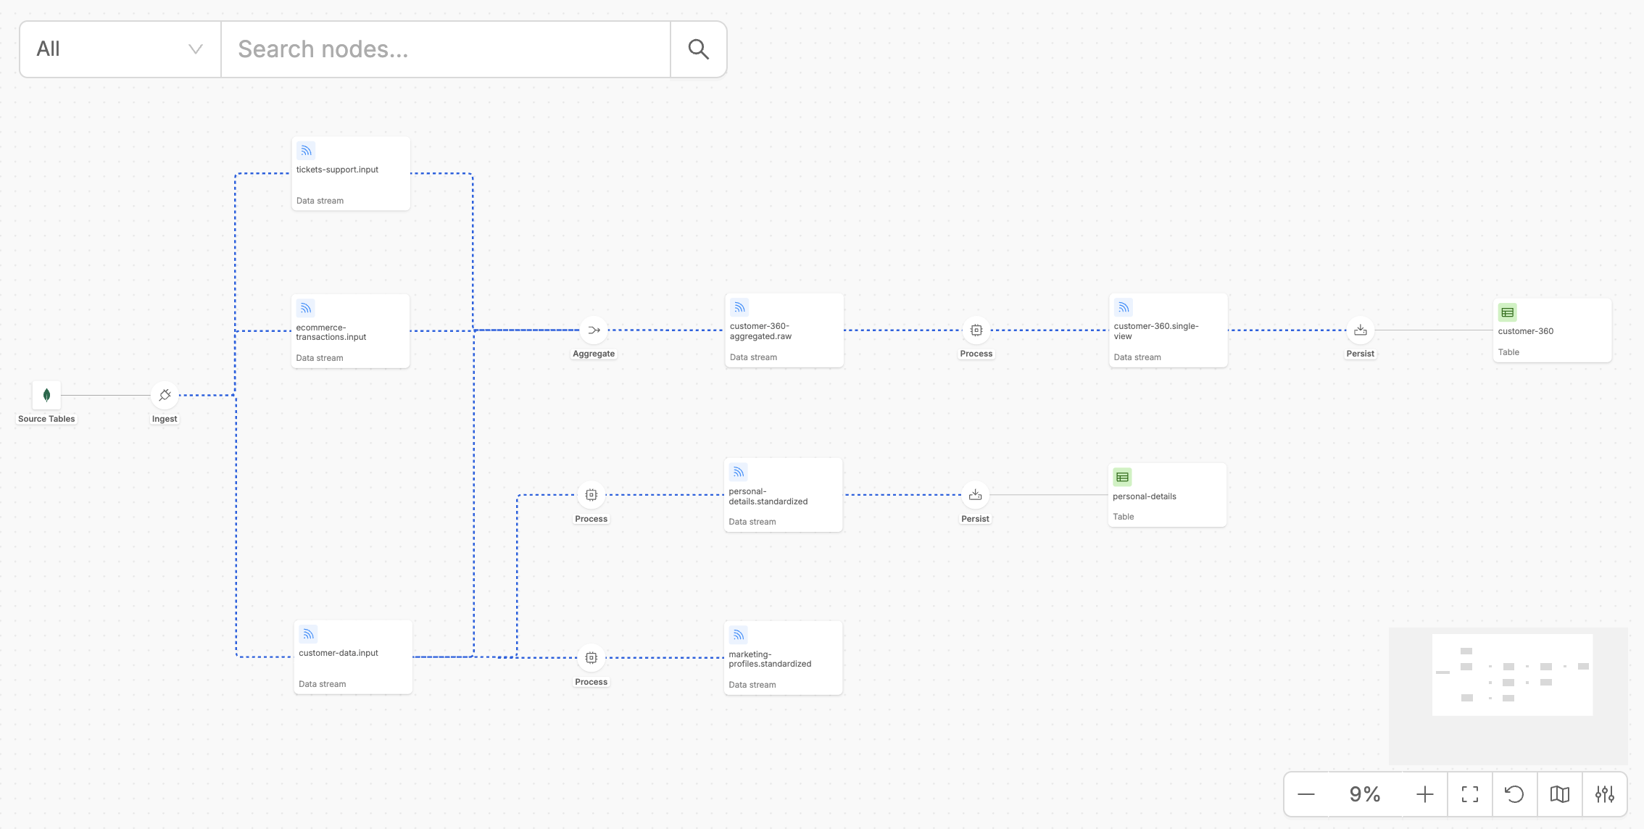Screen dimensions: 1644x829
Task: Select the tickets-support.input data stream node
Action: click(350, 172)
